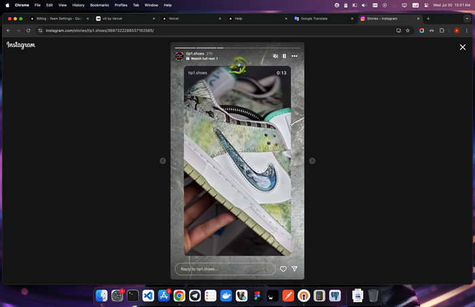Open Visual Studio Code from the Dock
This screenshot has height=307, width=475.
pos(148,295)
